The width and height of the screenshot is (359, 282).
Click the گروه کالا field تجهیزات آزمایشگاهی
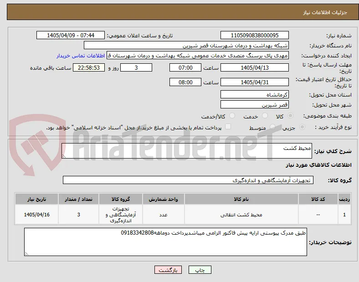pos(188,180)
